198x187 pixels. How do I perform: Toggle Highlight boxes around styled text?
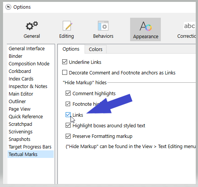(x=68, y=125)
